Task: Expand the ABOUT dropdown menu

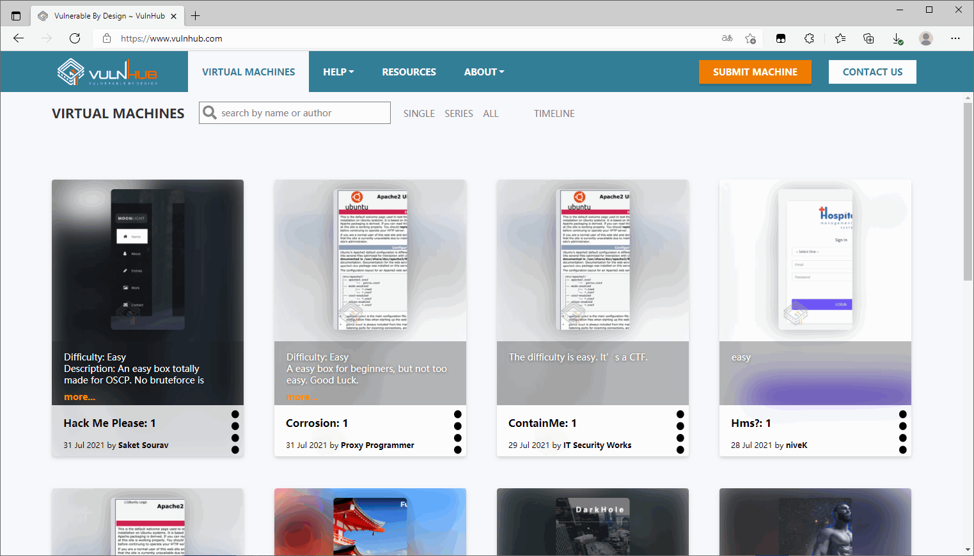Action: [x=484, y=72]
